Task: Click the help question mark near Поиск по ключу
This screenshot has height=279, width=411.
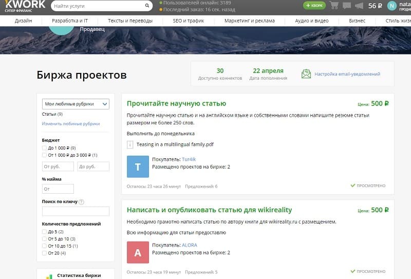Action: [82, 202]
